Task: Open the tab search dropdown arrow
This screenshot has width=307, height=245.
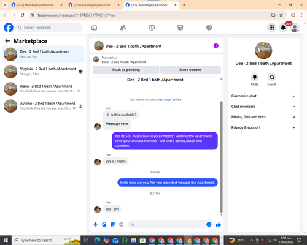Action: 4,5
